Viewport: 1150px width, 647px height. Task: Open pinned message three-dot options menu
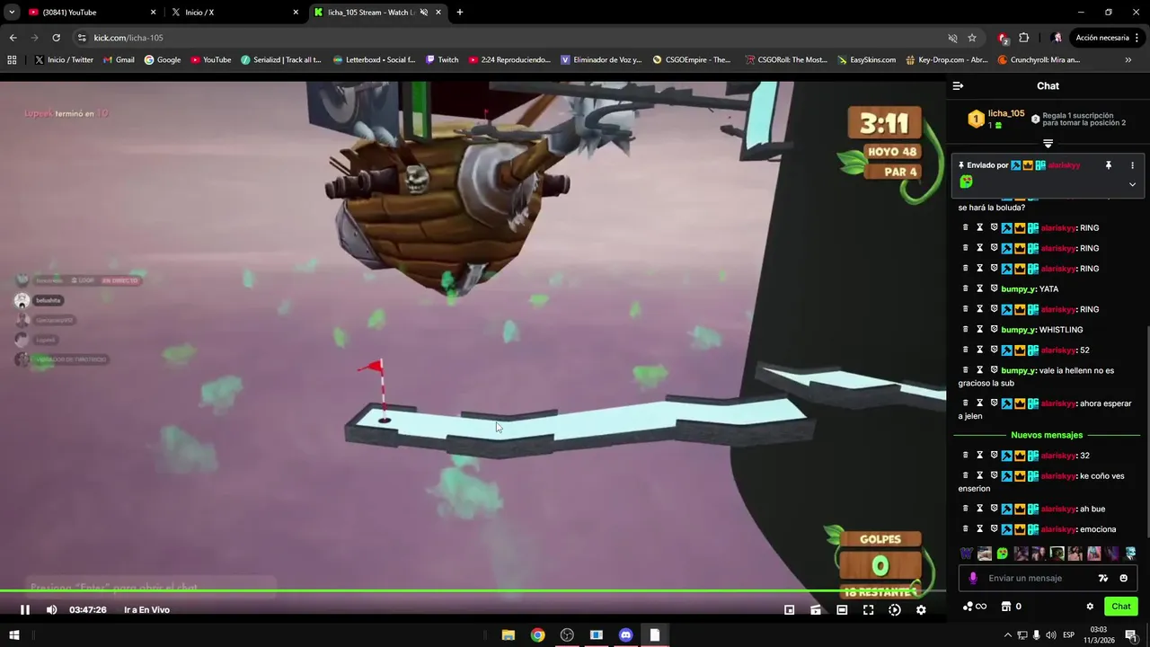pos(1132,165)
